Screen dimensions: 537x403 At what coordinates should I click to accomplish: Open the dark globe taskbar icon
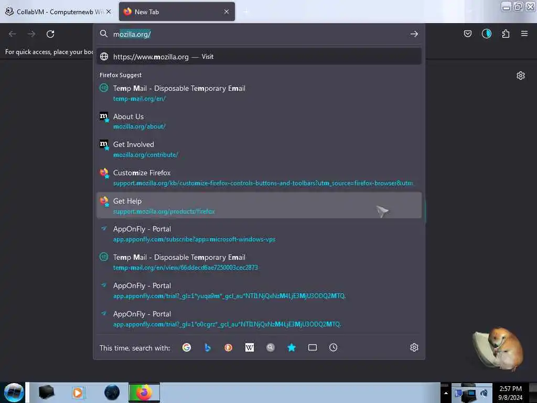click(112, 393)
